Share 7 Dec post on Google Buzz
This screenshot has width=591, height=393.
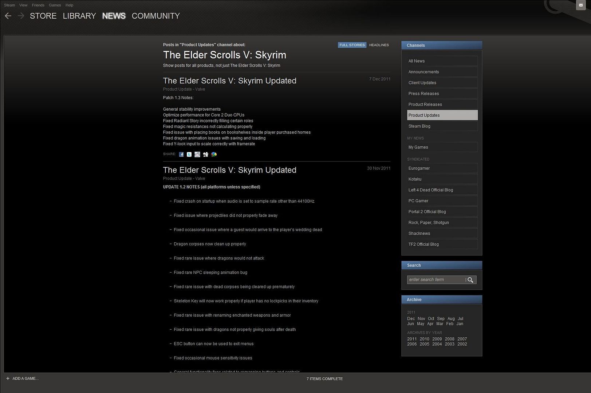(x=214, y=154)
